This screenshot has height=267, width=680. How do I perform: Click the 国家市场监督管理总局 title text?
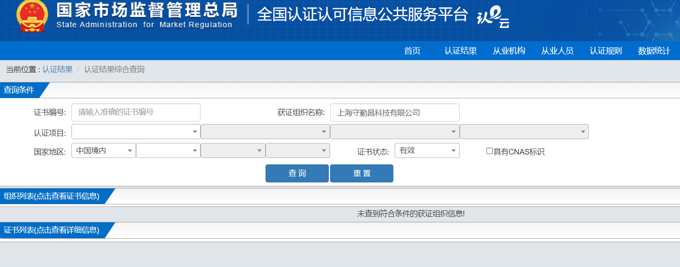tap(147, 10)
